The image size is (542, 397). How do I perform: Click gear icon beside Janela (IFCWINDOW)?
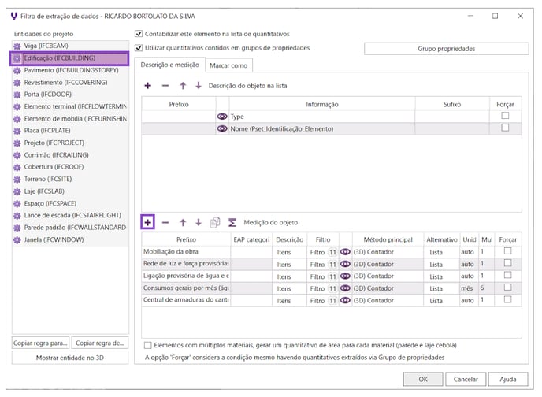pos(17,239)
